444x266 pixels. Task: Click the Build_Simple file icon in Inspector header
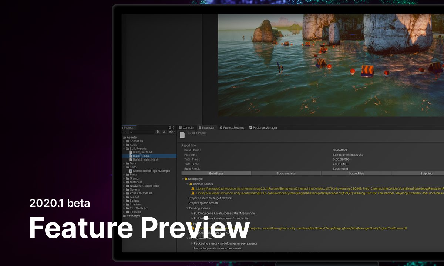tap(182, 135)
